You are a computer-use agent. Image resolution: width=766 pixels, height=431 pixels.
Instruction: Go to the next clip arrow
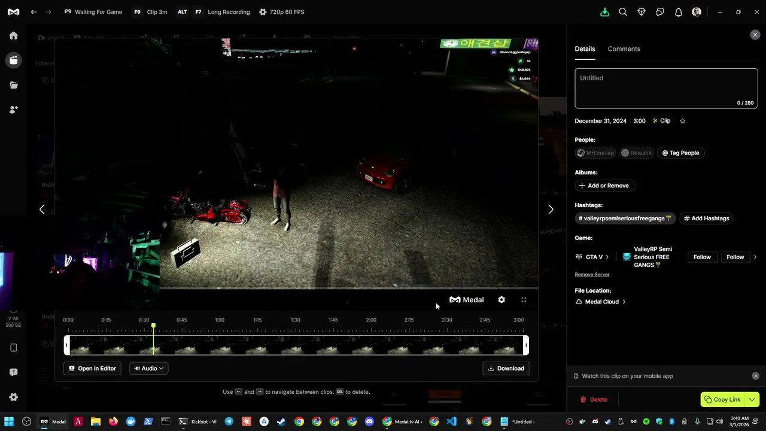pyautogui.click(x=551, y=210)
